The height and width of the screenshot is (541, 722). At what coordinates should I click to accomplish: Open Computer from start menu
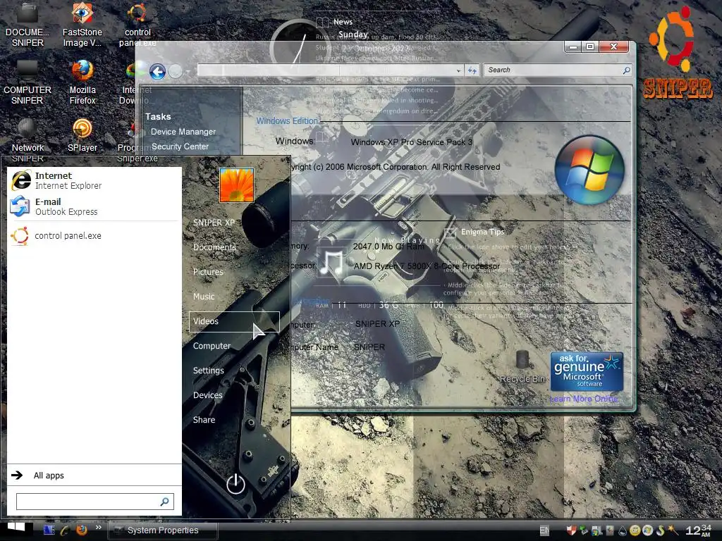coord(212,346)
